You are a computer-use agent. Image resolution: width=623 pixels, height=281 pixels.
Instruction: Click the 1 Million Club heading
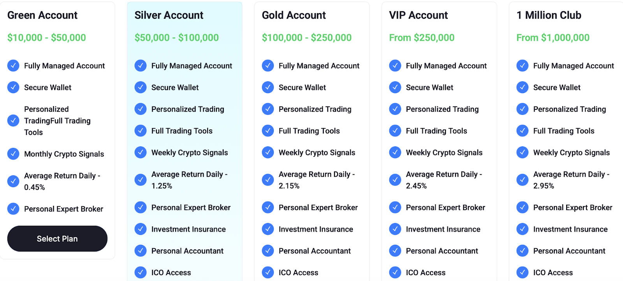(549, 15)
